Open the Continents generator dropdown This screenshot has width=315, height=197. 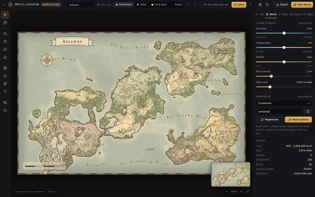284,103
